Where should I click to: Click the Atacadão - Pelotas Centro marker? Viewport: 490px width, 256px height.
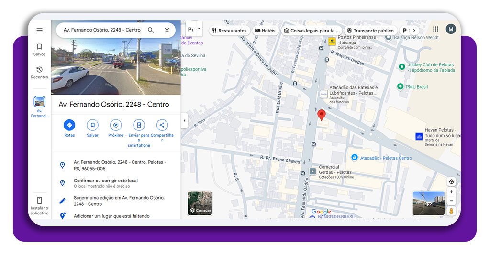point(355,158)
